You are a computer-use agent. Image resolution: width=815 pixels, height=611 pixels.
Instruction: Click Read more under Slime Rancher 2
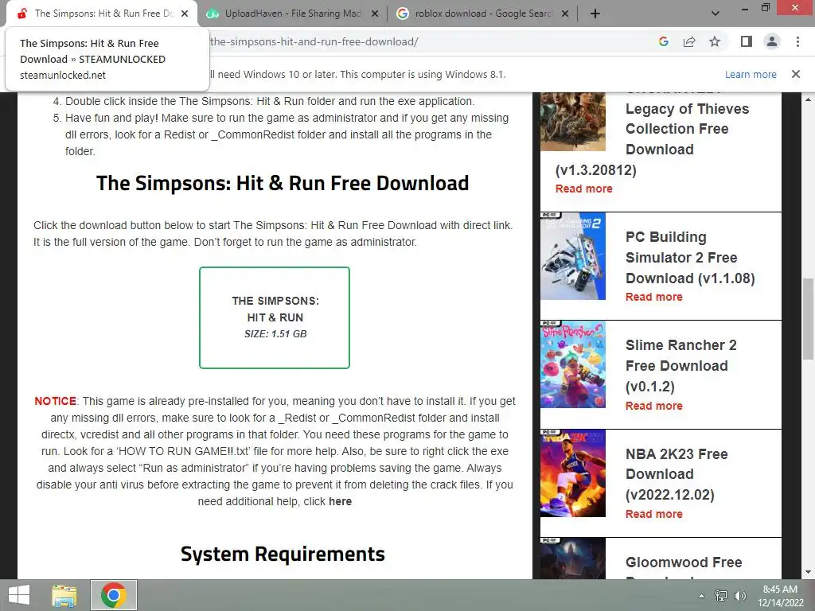tap(654, 406)
